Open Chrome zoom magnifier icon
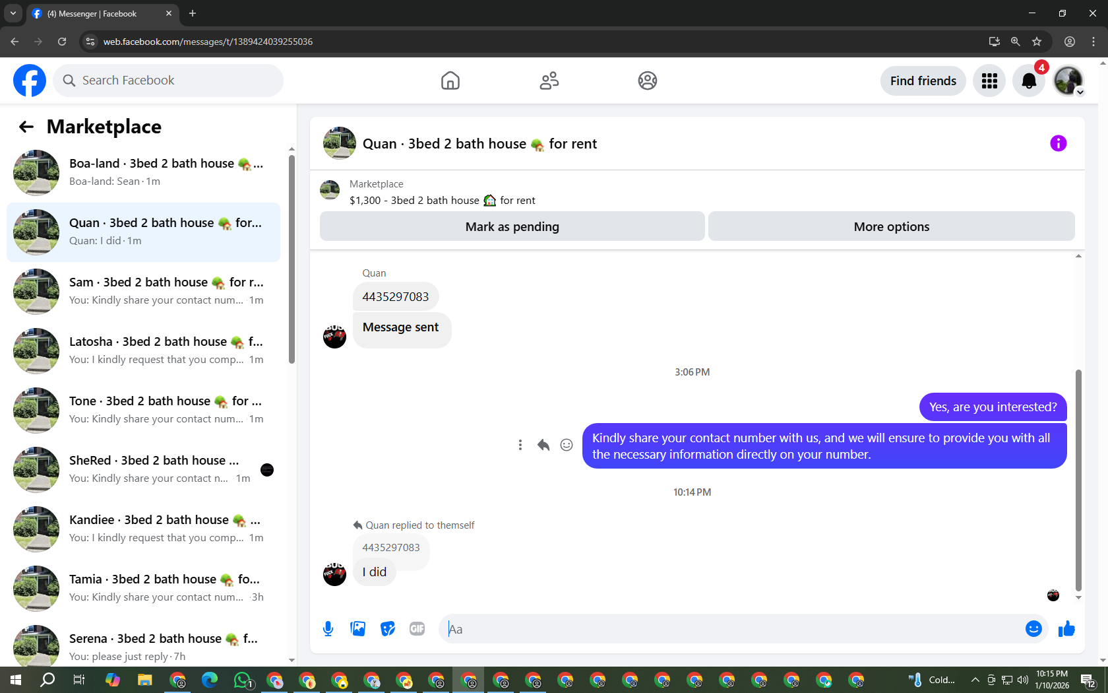This screenshot has height=693, width=1108. click(1016, 42)
